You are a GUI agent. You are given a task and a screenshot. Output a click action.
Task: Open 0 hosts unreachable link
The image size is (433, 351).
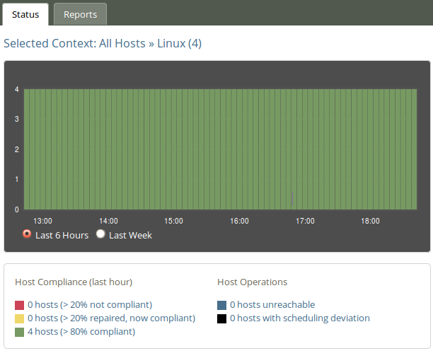point(272,304)
